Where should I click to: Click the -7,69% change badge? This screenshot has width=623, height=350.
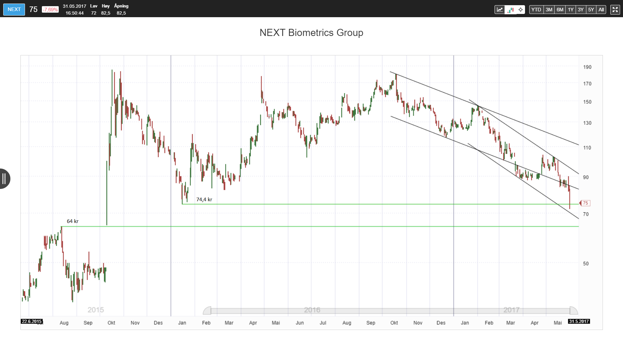(50, 10)
